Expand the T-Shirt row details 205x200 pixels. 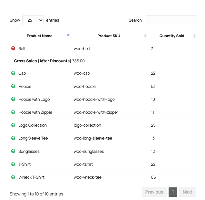click(x=13, y=164)
